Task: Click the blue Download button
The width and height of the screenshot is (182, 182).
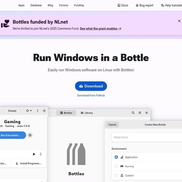Action: click(91, 86)
